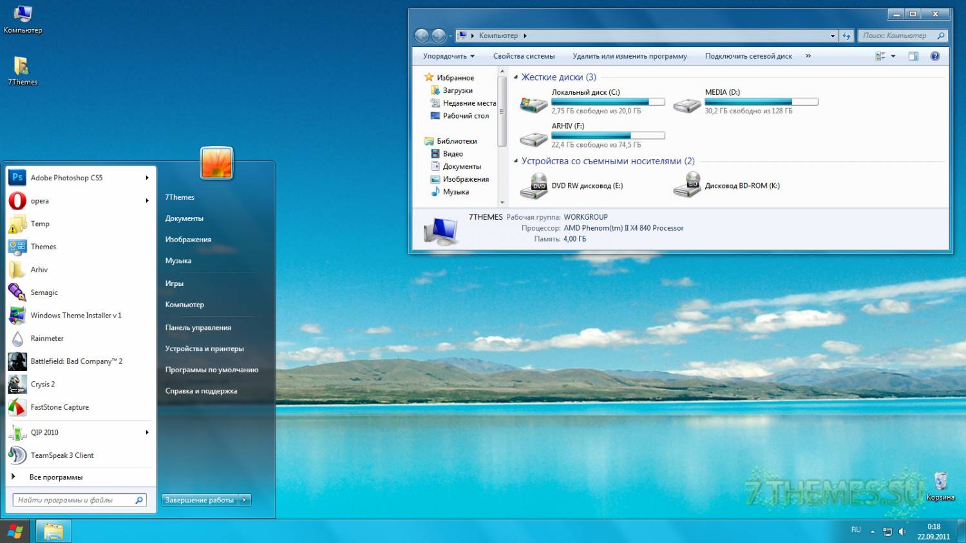Click Подключить сетевой диск

coord(748,56)
